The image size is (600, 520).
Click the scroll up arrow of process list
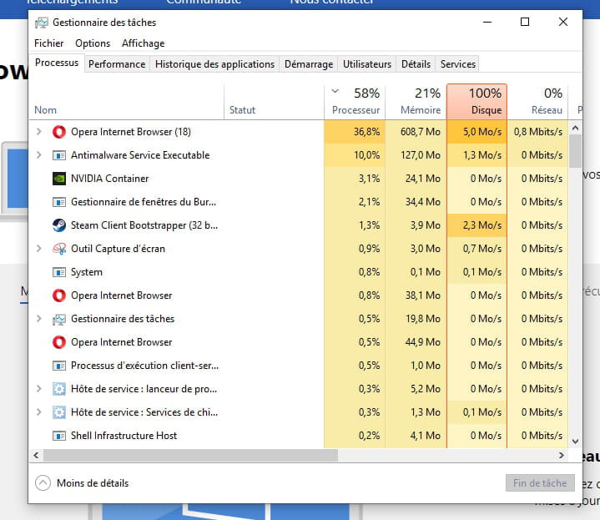click(575, 128)
